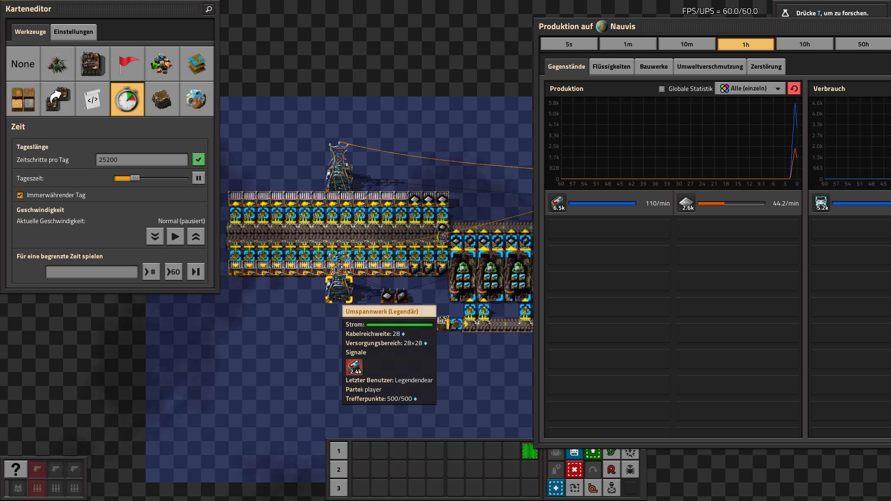Click the armor vest slot
Screen dimensions: 891x501
click(x=18, y=488)
